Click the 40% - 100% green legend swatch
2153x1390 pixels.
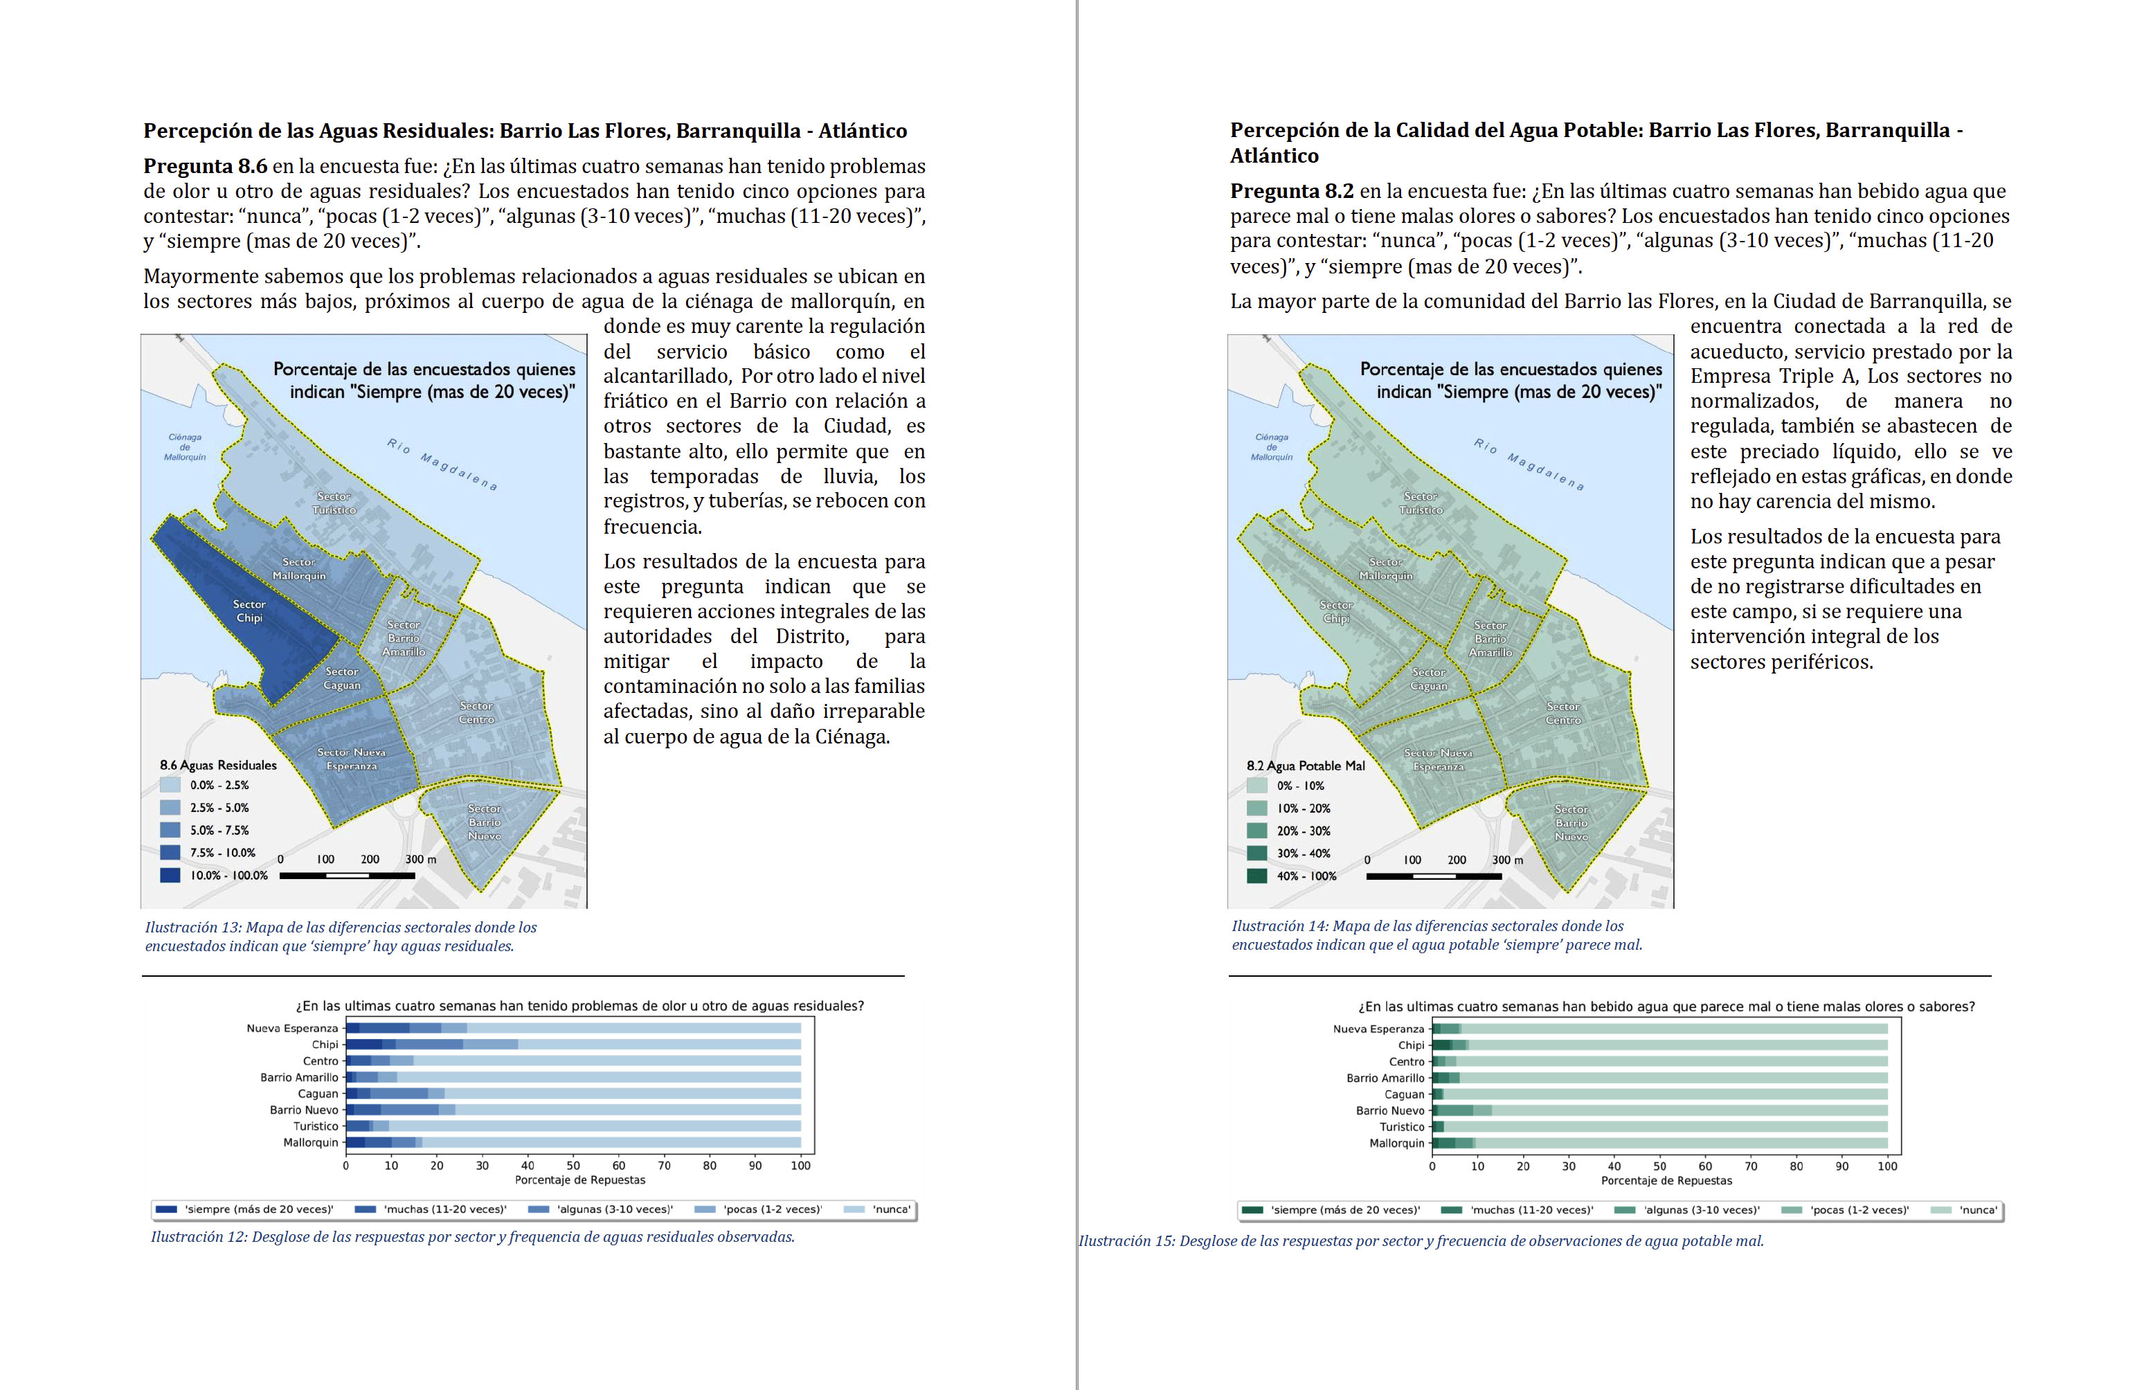coord(1256,876)
